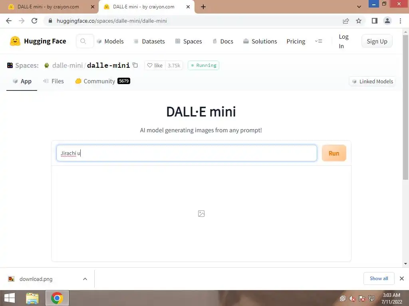The width and height of the screenshot is (409, 306).
Task: Click the browser forward arrow
Action: tap(22, 21)
